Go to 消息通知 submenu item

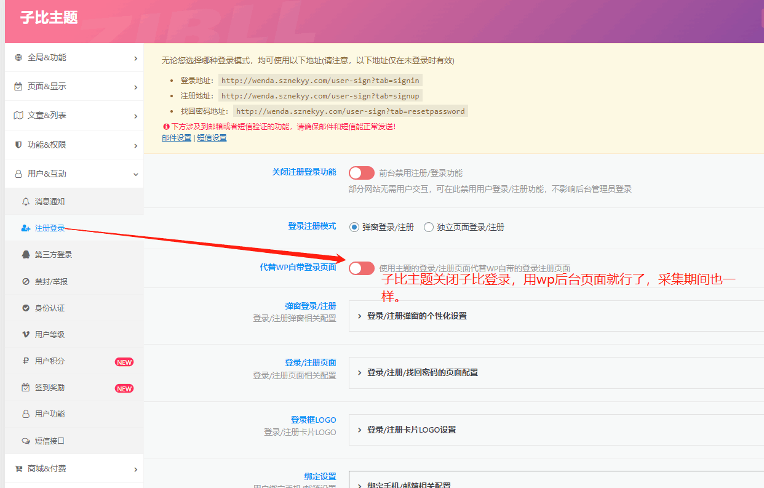(74, 202)
